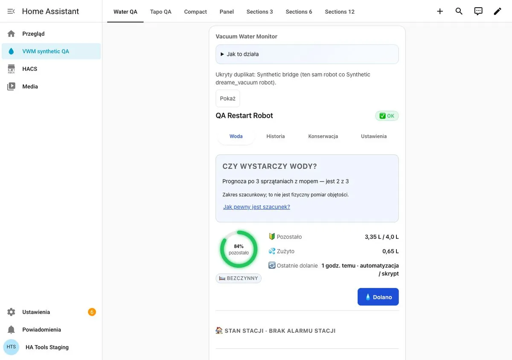Viewport: 512px width, 360px height.
Task: Click the blue Dolano button
Action: pyautogui.click(x=378, y=297)
